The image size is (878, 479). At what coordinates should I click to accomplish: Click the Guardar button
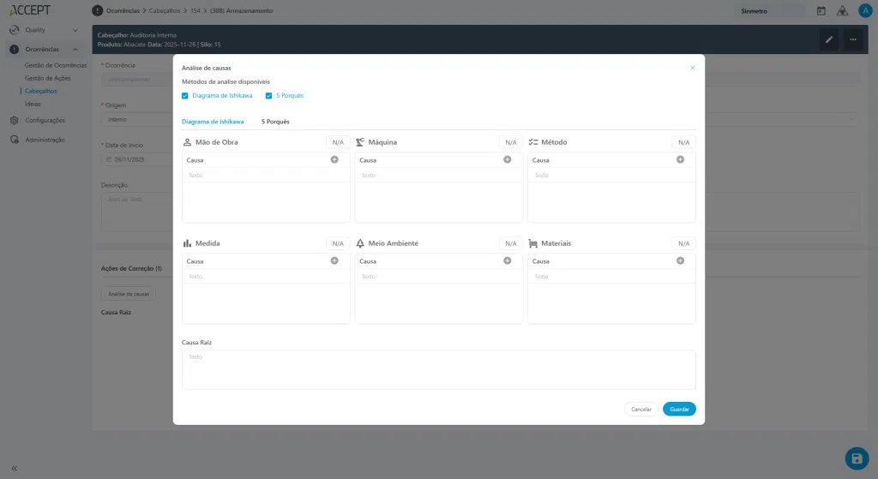coord(679,409)
